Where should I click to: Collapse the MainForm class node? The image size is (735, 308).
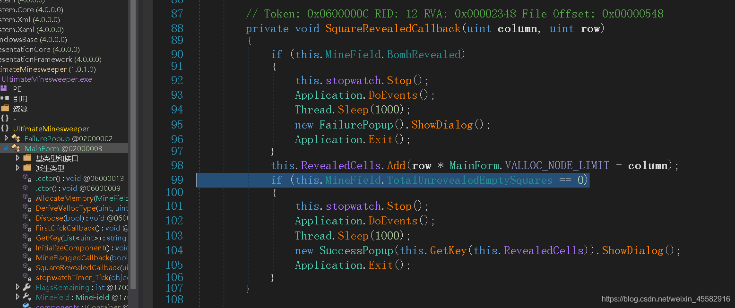coord(6,148)
